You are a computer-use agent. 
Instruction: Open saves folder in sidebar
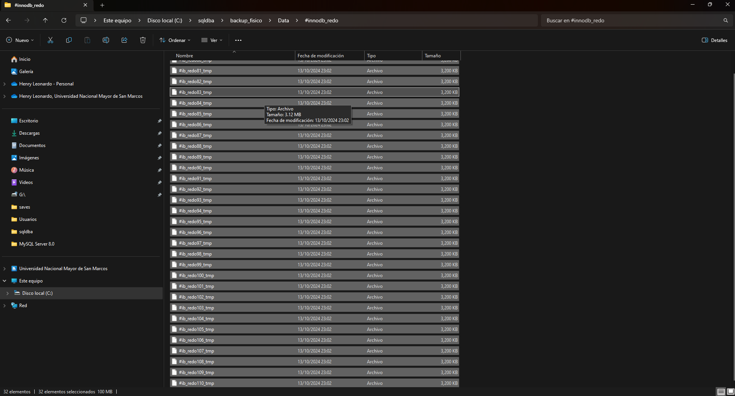21,207
